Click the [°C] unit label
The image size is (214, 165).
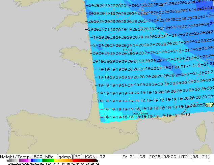pyautogui.click(x=78, y=157)
